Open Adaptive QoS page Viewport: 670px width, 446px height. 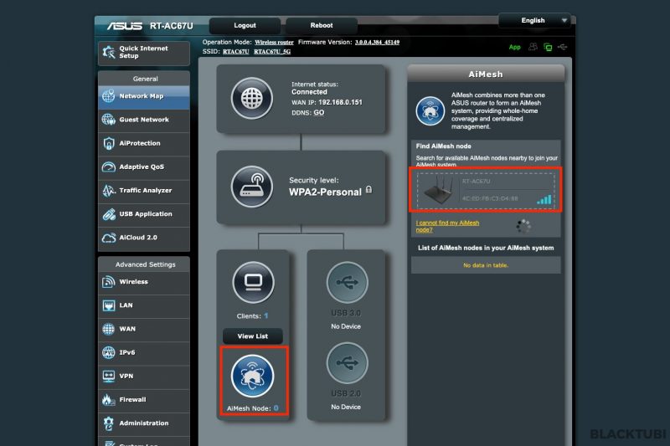tap(144, 167)
